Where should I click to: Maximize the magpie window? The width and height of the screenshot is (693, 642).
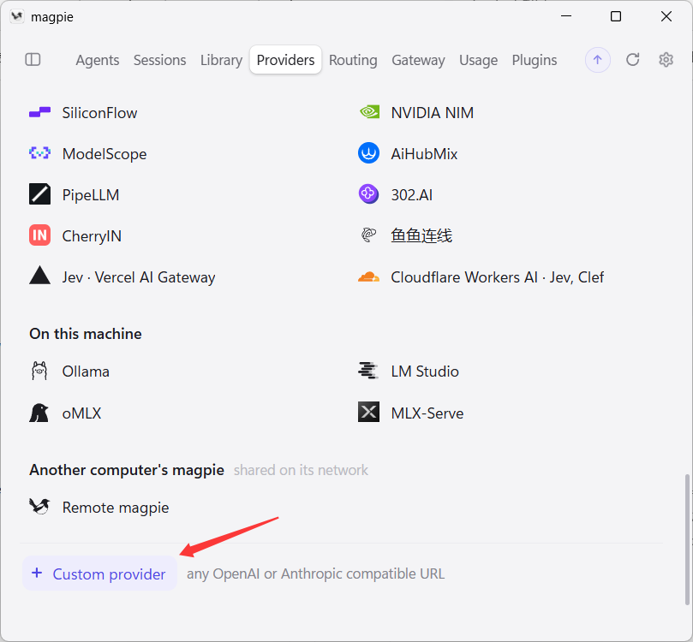[616, 16]
